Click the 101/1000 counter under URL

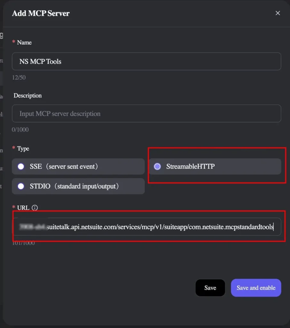pos(23,243)
